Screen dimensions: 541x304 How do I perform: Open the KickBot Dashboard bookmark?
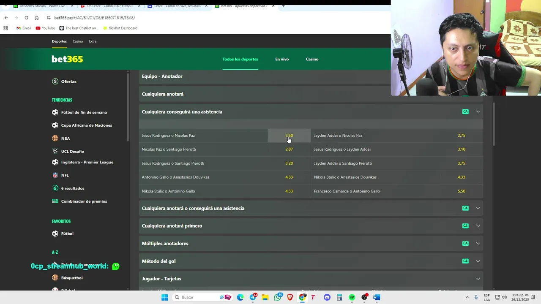pyautogui.click(x=120, y=28)
